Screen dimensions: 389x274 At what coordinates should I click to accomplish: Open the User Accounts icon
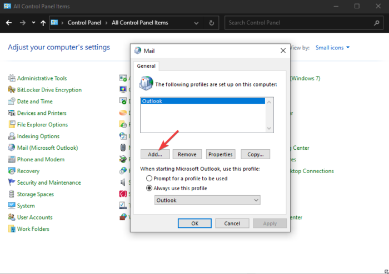click(12, 217)
